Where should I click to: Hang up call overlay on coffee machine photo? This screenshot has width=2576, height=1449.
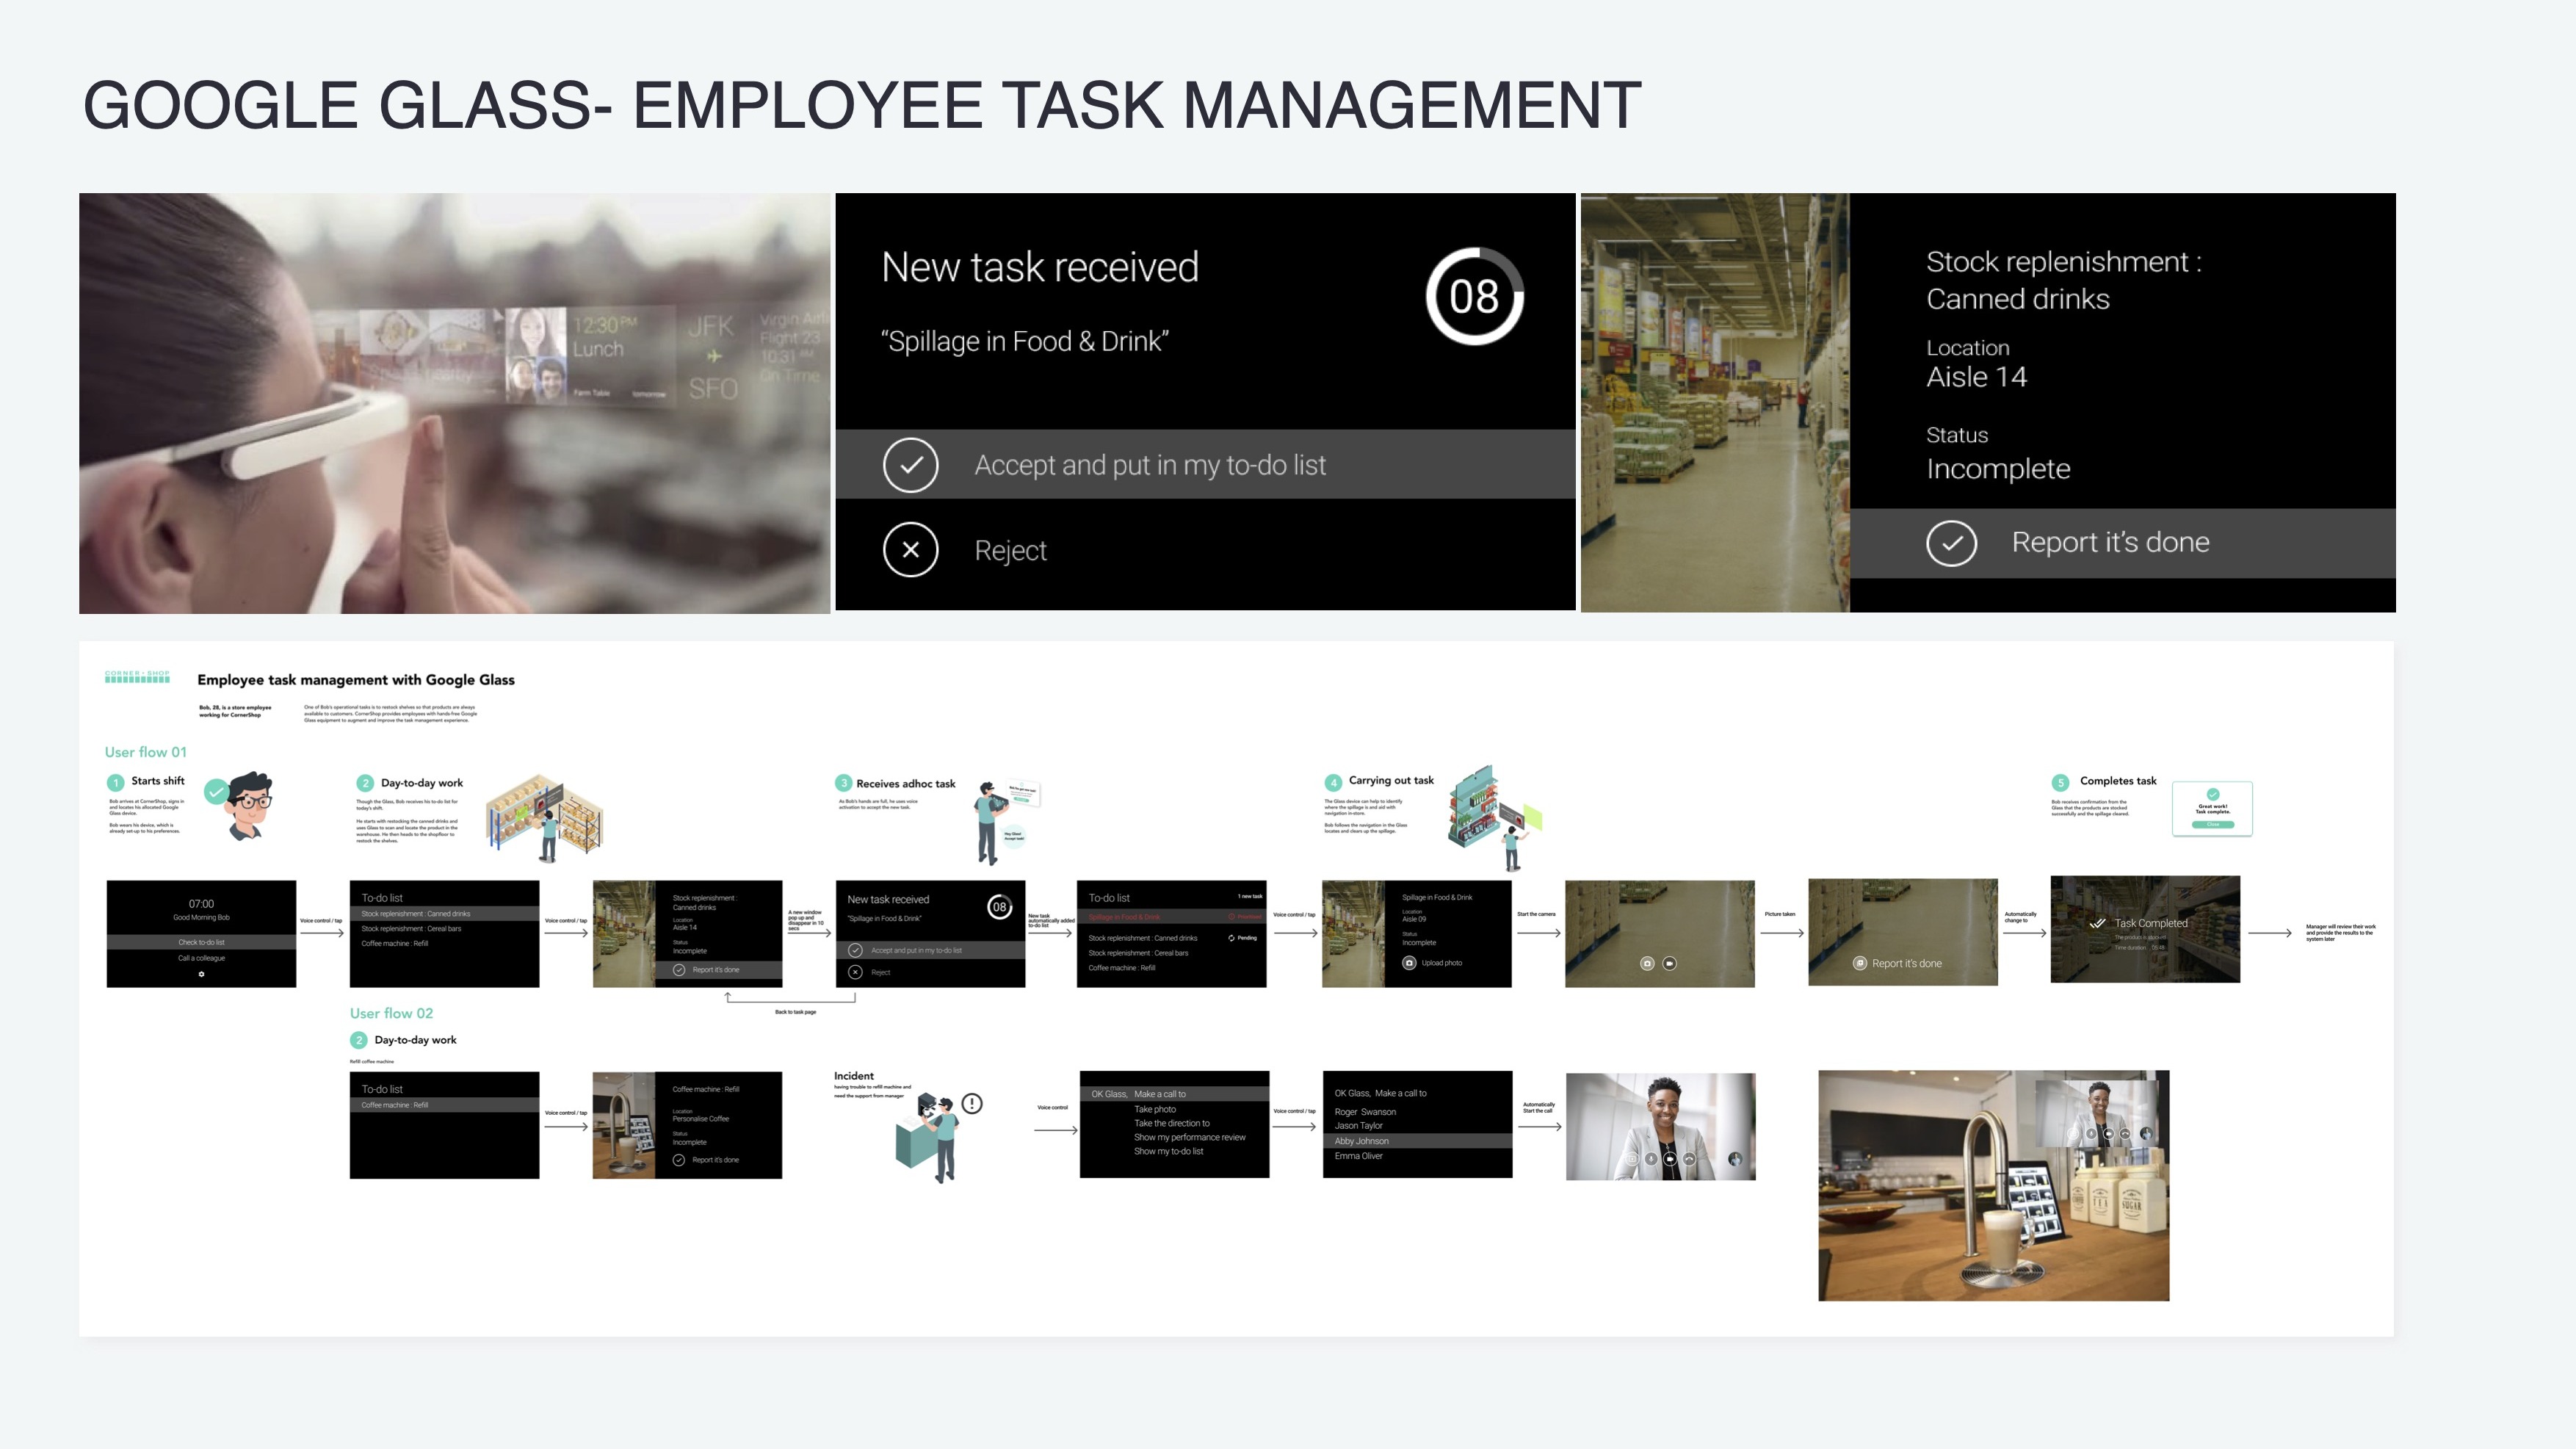coord(2126,1133)
